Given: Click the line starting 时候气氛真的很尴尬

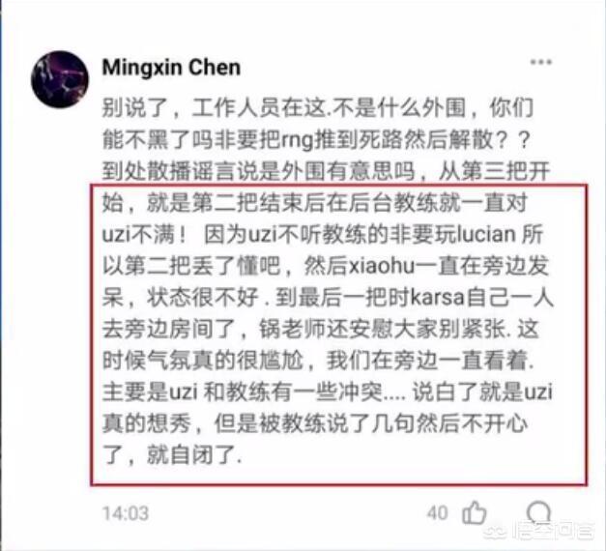Looking at the screenshot, I should click(x=318, y=361).
